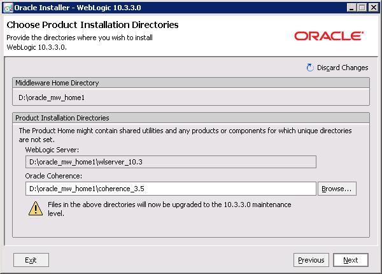Click the WebLogic Server: label
Screen dimensions: 382x274
52,150
